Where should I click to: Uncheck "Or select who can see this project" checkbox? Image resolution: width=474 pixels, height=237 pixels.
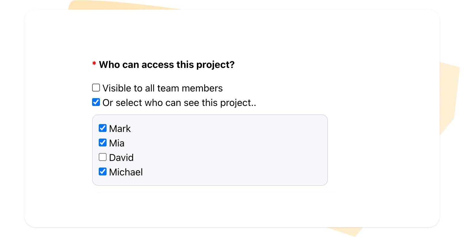(96, 102)
